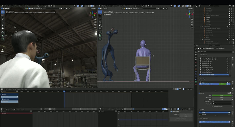This screenshot has width=235, height=127.
Task: Select the Transform tool in left viewport
Action: coord(3,29)
